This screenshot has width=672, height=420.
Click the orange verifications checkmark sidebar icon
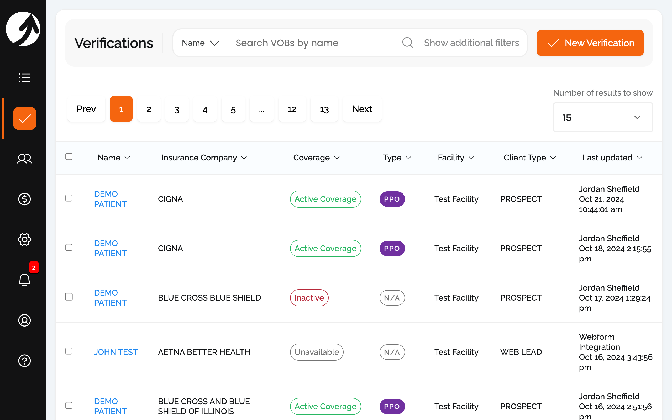(x=24, y=118)
